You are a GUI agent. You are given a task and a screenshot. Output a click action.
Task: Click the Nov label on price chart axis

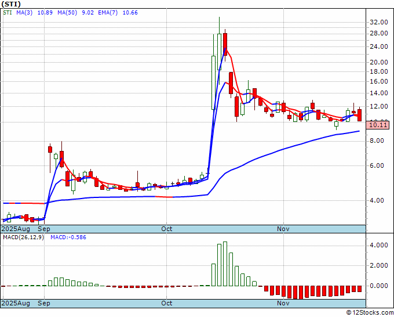coord(283,229)
